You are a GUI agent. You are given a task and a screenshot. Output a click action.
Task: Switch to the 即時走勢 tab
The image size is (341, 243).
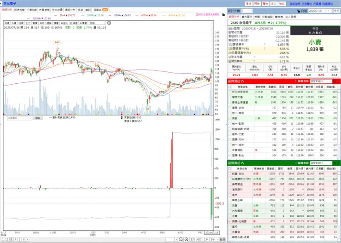point(19,10)
